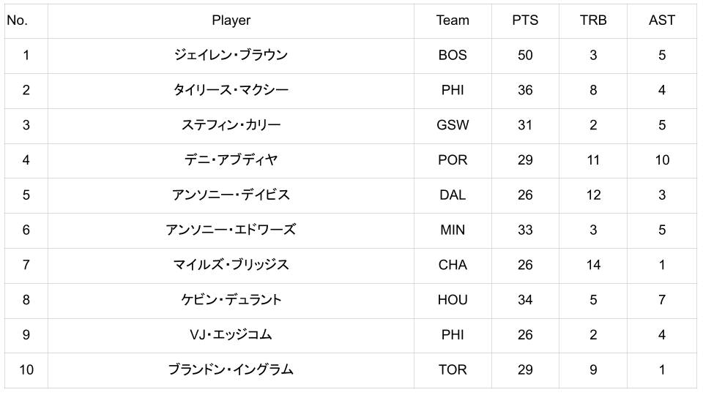Select the POR team cell

(452, 160)
